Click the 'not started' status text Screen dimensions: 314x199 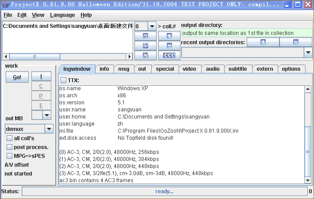pyautogui.click(x=18, y=174)
